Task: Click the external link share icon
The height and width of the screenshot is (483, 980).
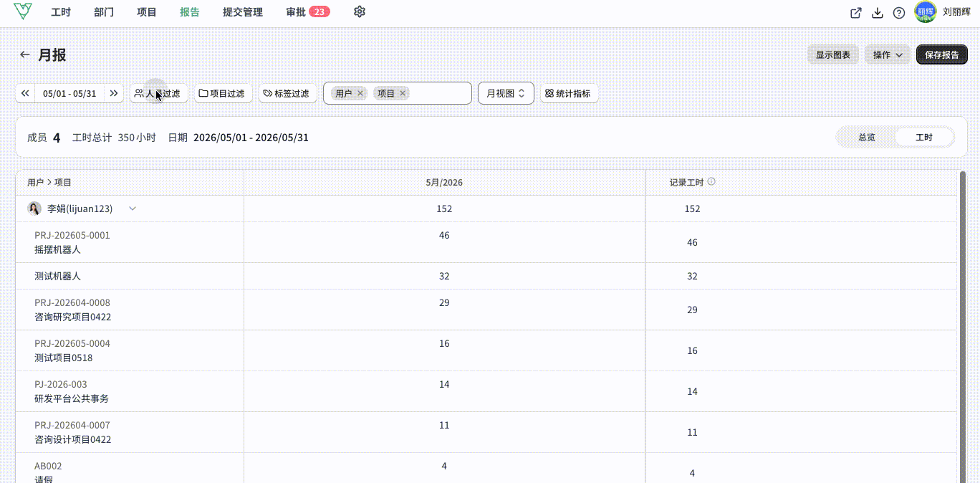Action: [x=856, y=12]
